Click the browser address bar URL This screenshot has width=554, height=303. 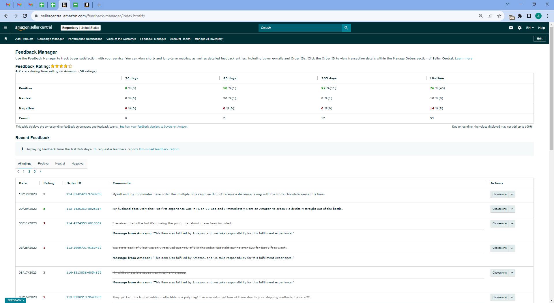coord(93,16)
